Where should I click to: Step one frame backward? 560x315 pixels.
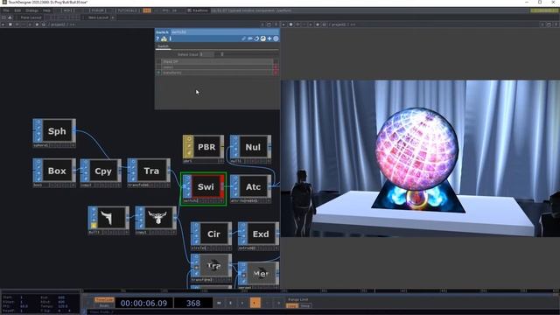click(267, 303)
